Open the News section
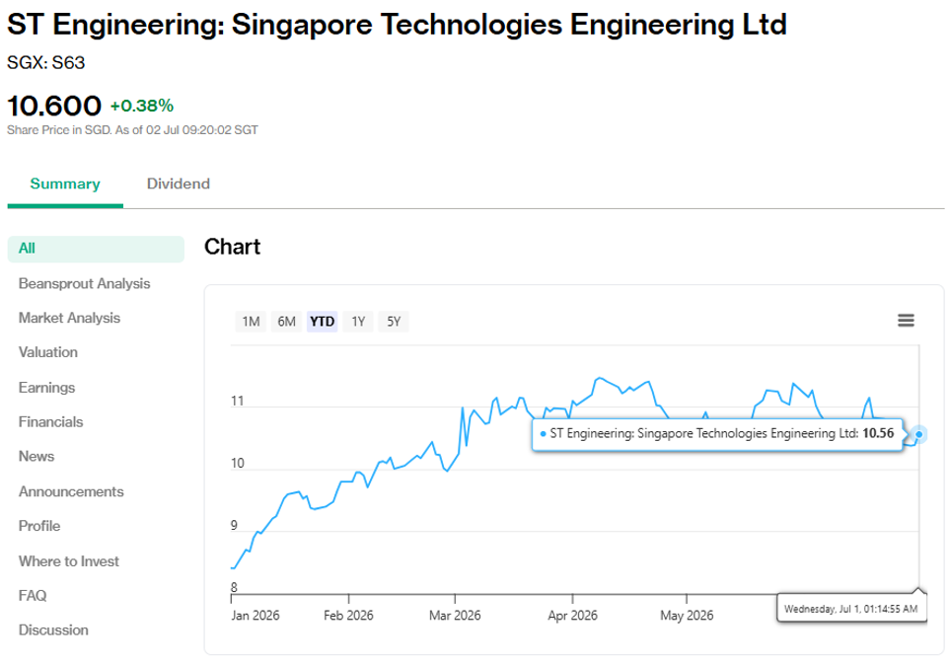 [36, 456]
